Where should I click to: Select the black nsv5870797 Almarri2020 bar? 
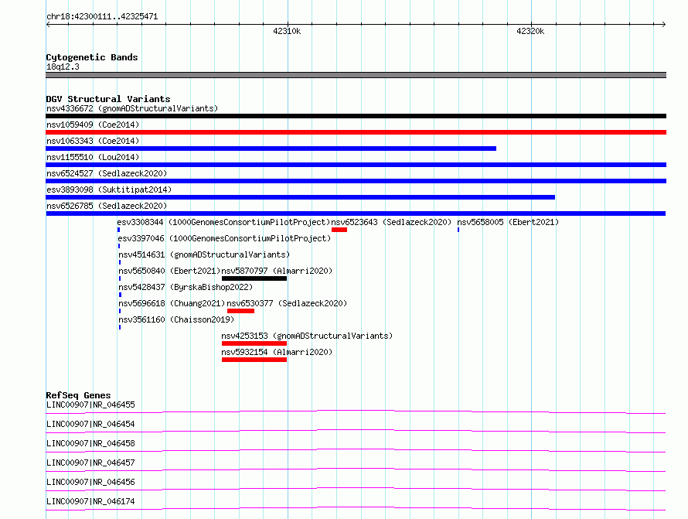coord(254,278)
